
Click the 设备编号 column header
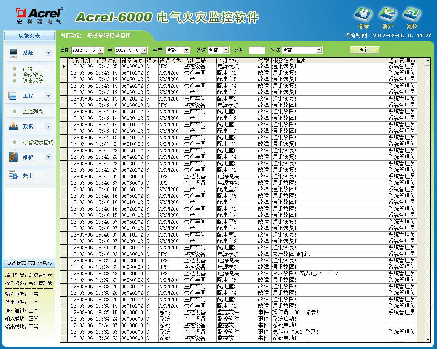click(133, 60)
